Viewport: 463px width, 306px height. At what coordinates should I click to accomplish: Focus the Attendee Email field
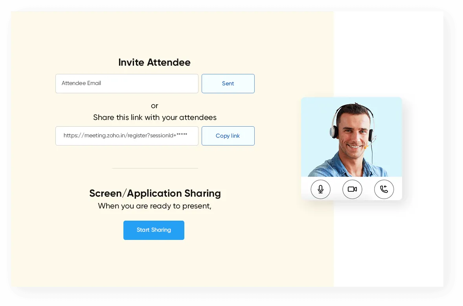point(127,84)
